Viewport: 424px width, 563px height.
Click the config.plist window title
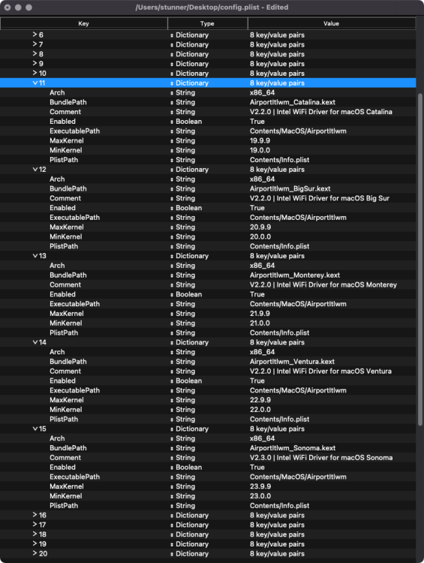point(212,8)
